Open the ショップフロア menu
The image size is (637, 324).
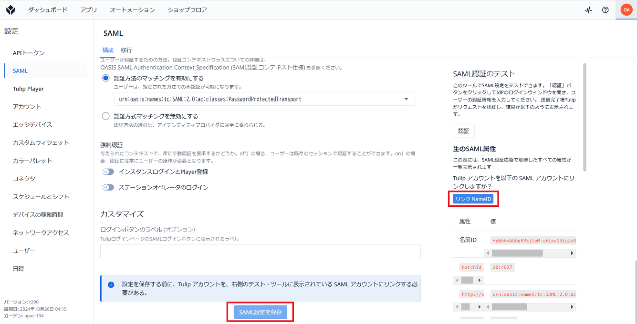pyautogui.click(x=187, y=10)
